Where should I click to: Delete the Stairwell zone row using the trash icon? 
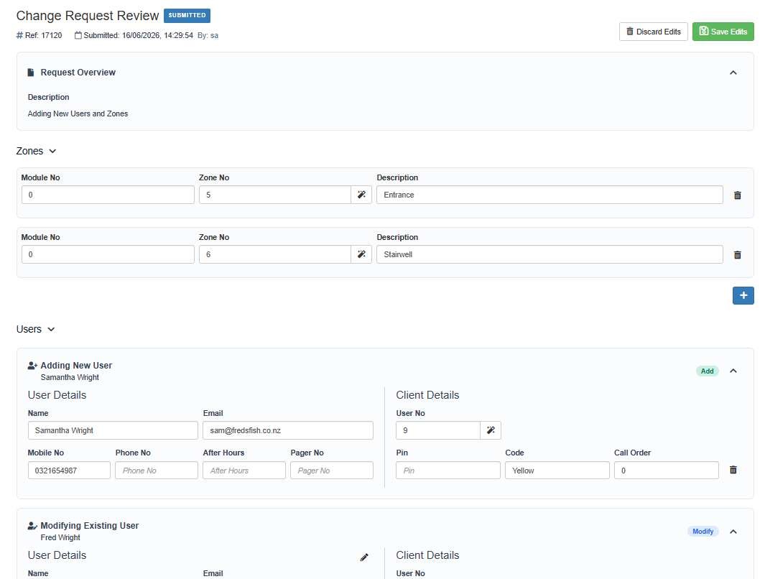737,254
